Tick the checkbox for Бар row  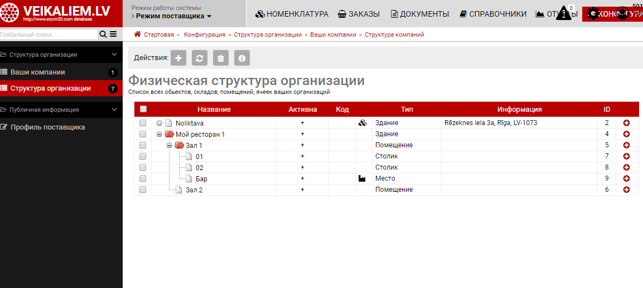click(x=143, y=178)
